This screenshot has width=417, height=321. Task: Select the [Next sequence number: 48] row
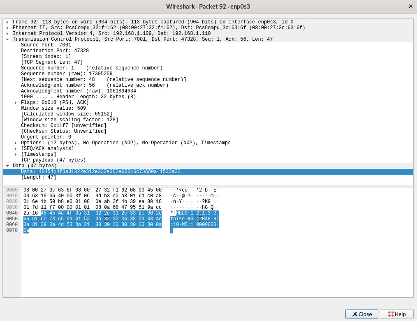click(208, 79)
